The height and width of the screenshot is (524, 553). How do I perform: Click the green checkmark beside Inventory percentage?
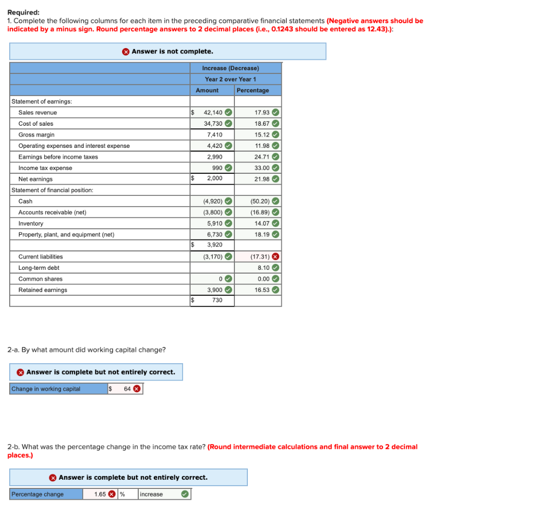275,223
